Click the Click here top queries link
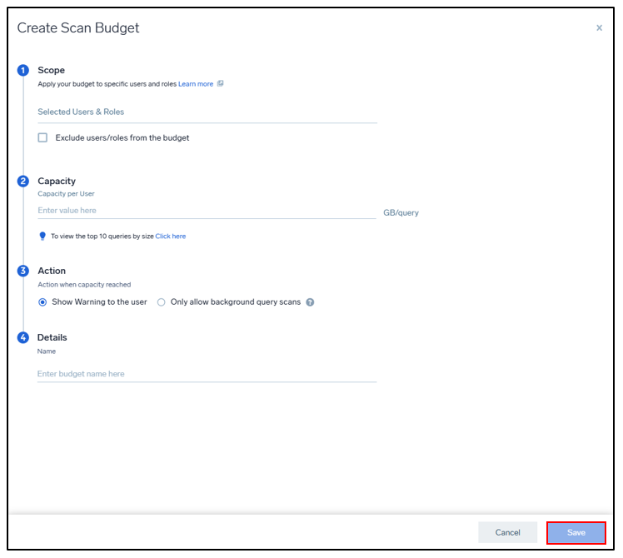 point(171,236)
